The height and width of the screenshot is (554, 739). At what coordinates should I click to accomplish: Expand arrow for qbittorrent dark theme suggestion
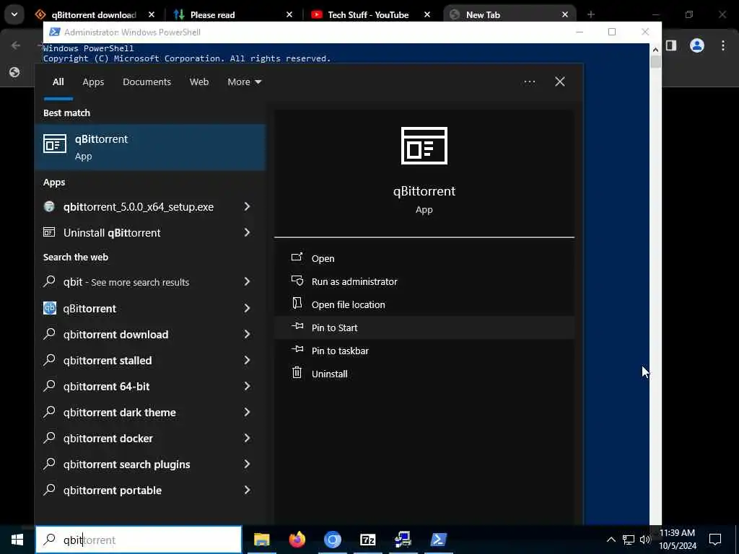coord(247,412)
